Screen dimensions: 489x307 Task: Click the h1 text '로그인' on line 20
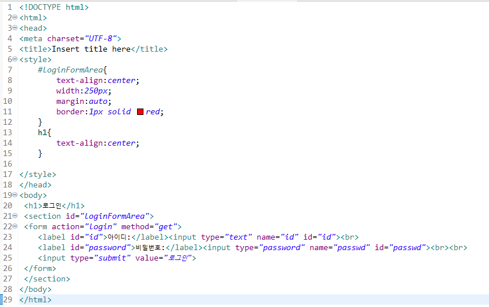click(52, 205)
